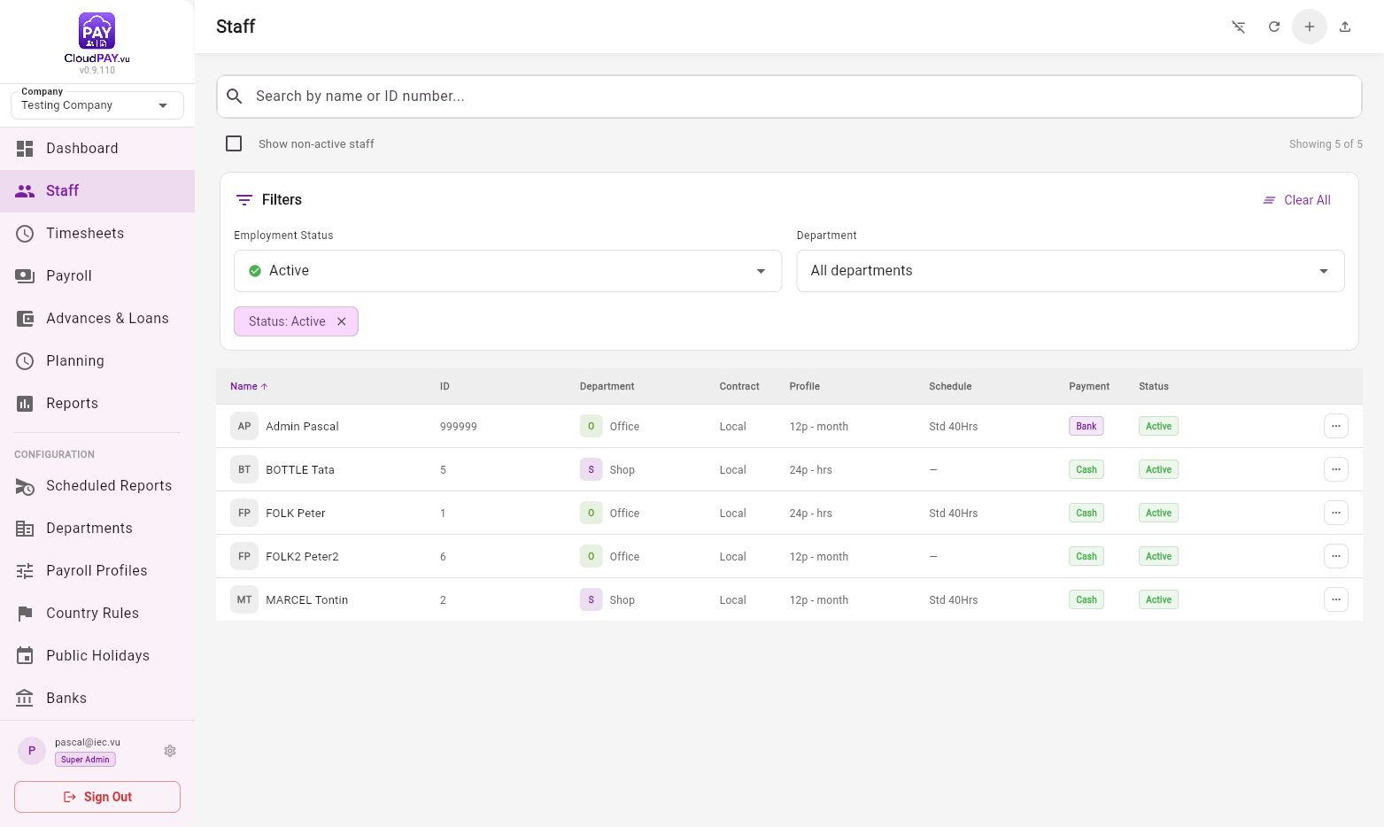Open Reports in sidebar
Screen dimensions: 1384x827
pos(97,403)
